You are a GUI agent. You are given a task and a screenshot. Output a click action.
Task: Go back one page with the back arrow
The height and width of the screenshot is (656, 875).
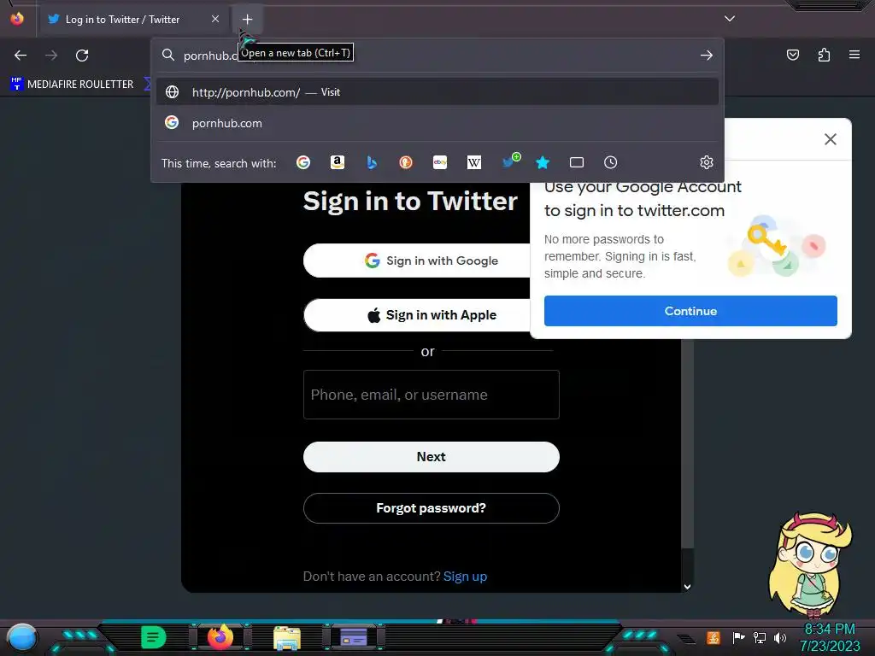coord(21,56)
